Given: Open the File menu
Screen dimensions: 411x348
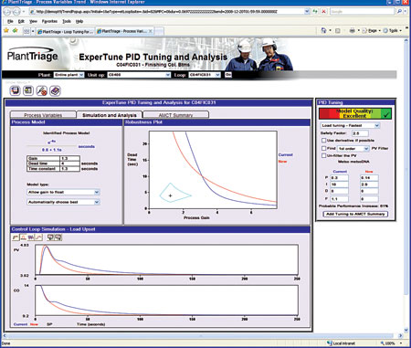Looking at the screenshot, I should pos(10,21).
